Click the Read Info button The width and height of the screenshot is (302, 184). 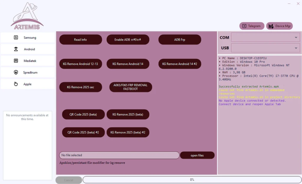tap(81, 40)
